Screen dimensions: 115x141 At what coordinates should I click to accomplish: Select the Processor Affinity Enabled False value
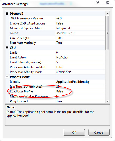[60, 67]
